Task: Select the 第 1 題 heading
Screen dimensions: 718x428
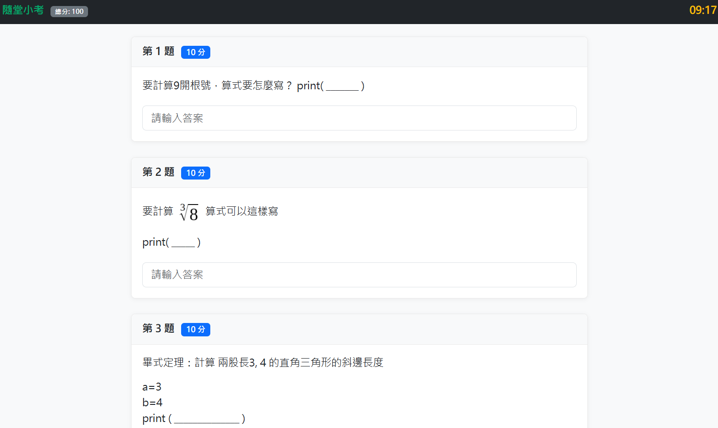Action: pyautogui.click(x=158, y=51)
